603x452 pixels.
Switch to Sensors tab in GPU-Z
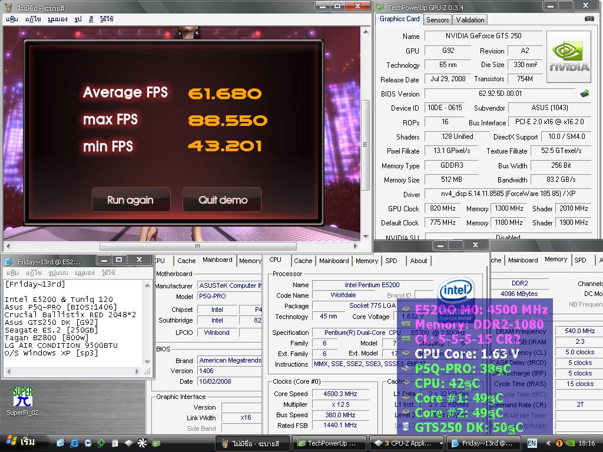pos(438,20)
